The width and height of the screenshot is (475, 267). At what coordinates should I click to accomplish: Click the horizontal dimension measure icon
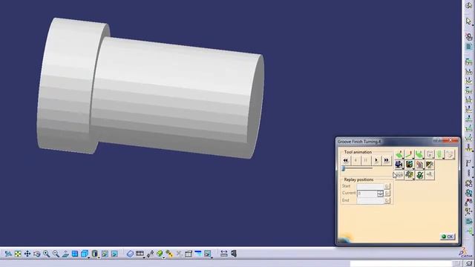[224, 254]
